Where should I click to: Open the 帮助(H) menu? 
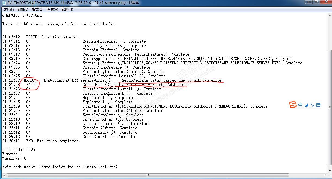tap(67, 9)
